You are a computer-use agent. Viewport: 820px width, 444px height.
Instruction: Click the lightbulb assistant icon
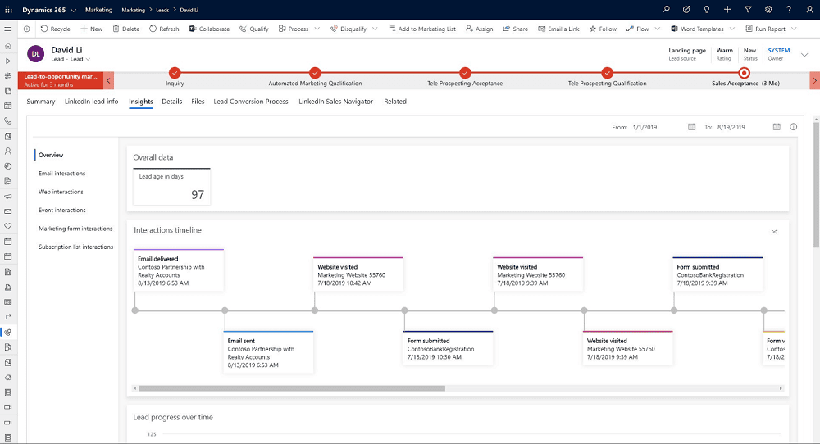click(x=707, y=9)
